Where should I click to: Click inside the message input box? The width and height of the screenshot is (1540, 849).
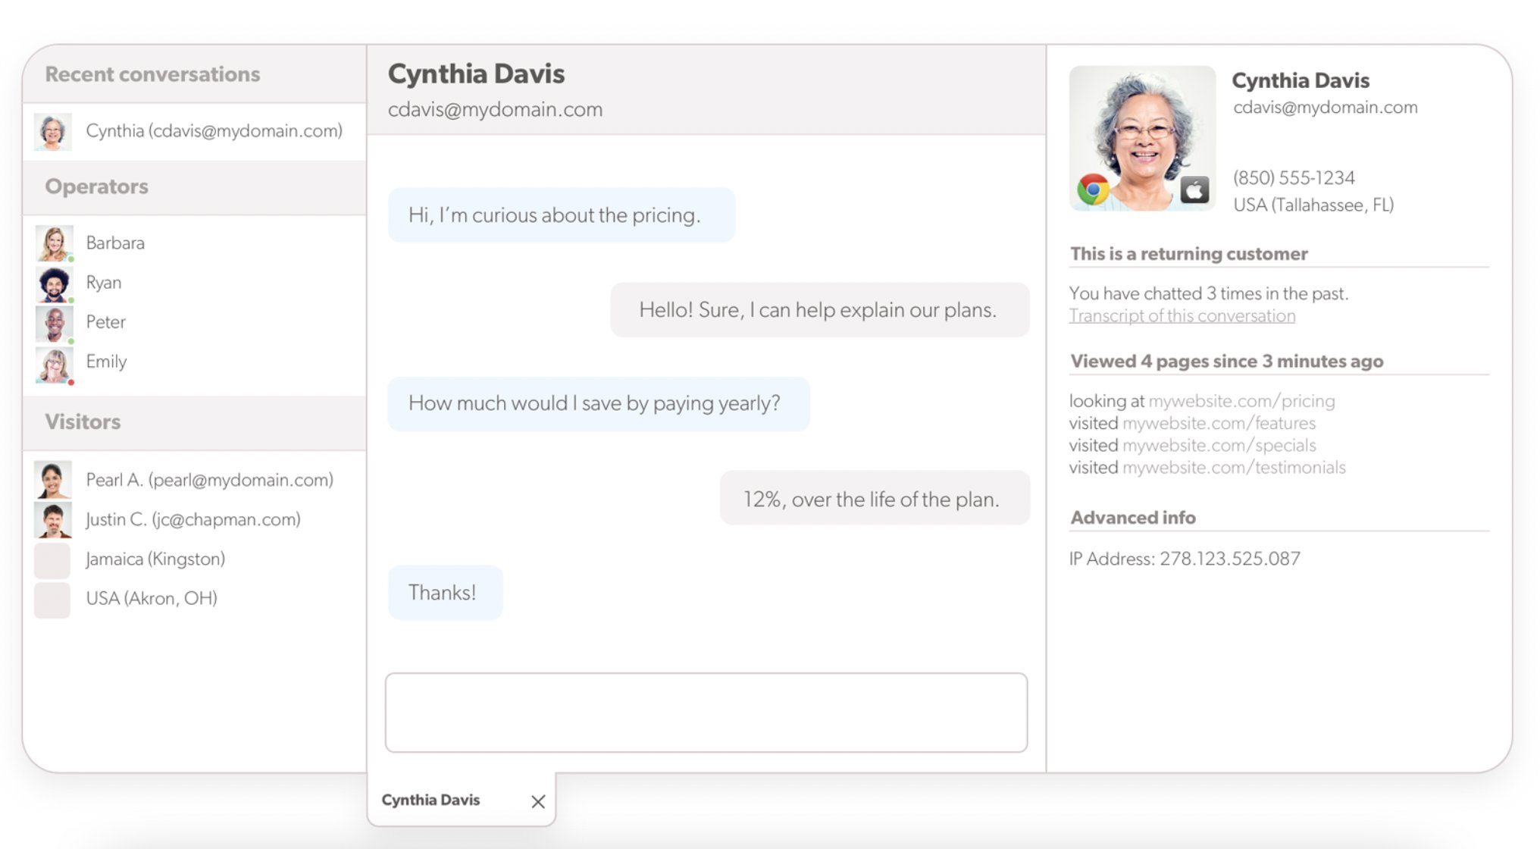pos(707,712)
